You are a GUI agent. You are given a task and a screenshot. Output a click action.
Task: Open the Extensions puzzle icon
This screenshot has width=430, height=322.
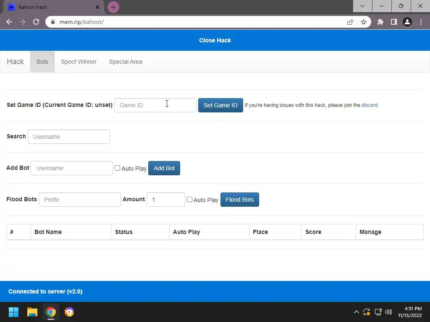380,22
